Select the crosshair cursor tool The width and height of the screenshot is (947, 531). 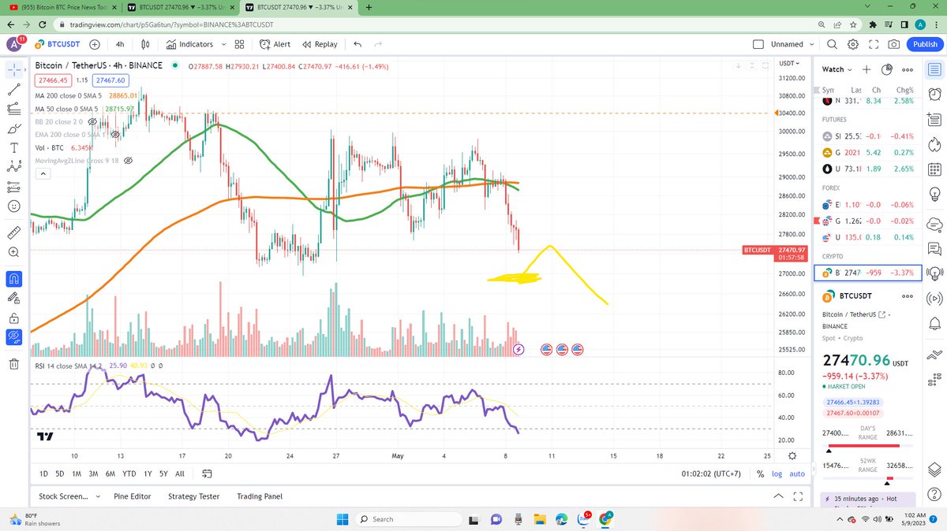point(14,70)
